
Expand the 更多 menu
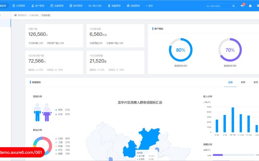tap(149, 6)
